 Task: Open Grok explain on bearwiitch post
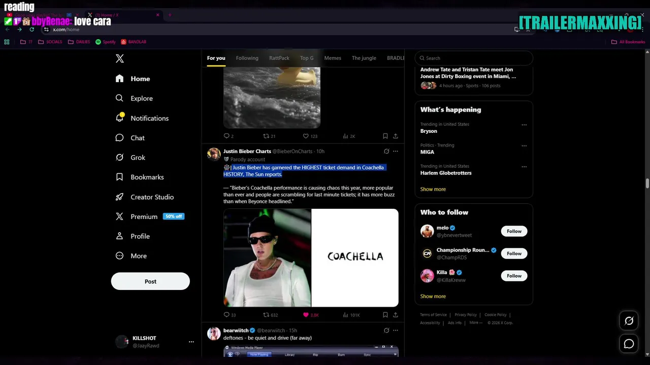[x=386, y=330]
